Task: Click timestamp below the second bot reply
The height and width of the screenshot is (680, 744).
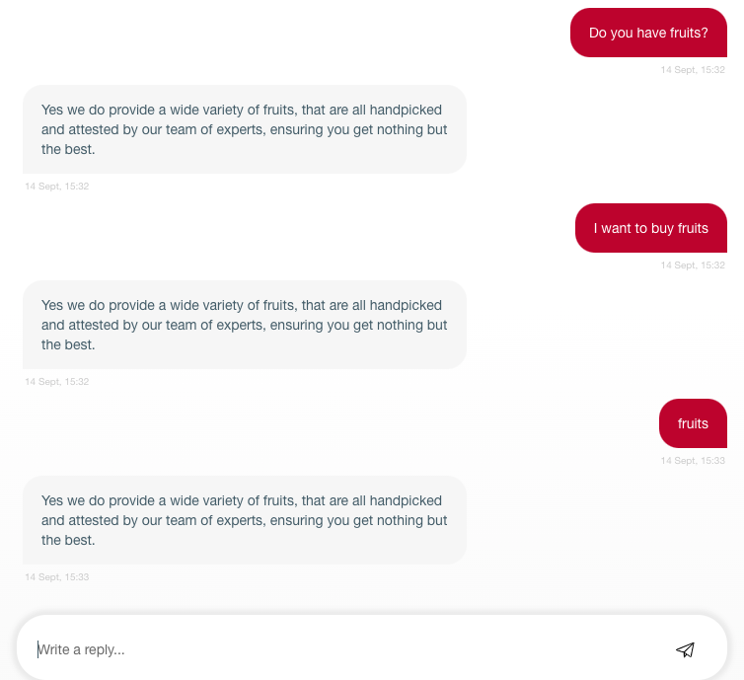Action: [57, 382]
